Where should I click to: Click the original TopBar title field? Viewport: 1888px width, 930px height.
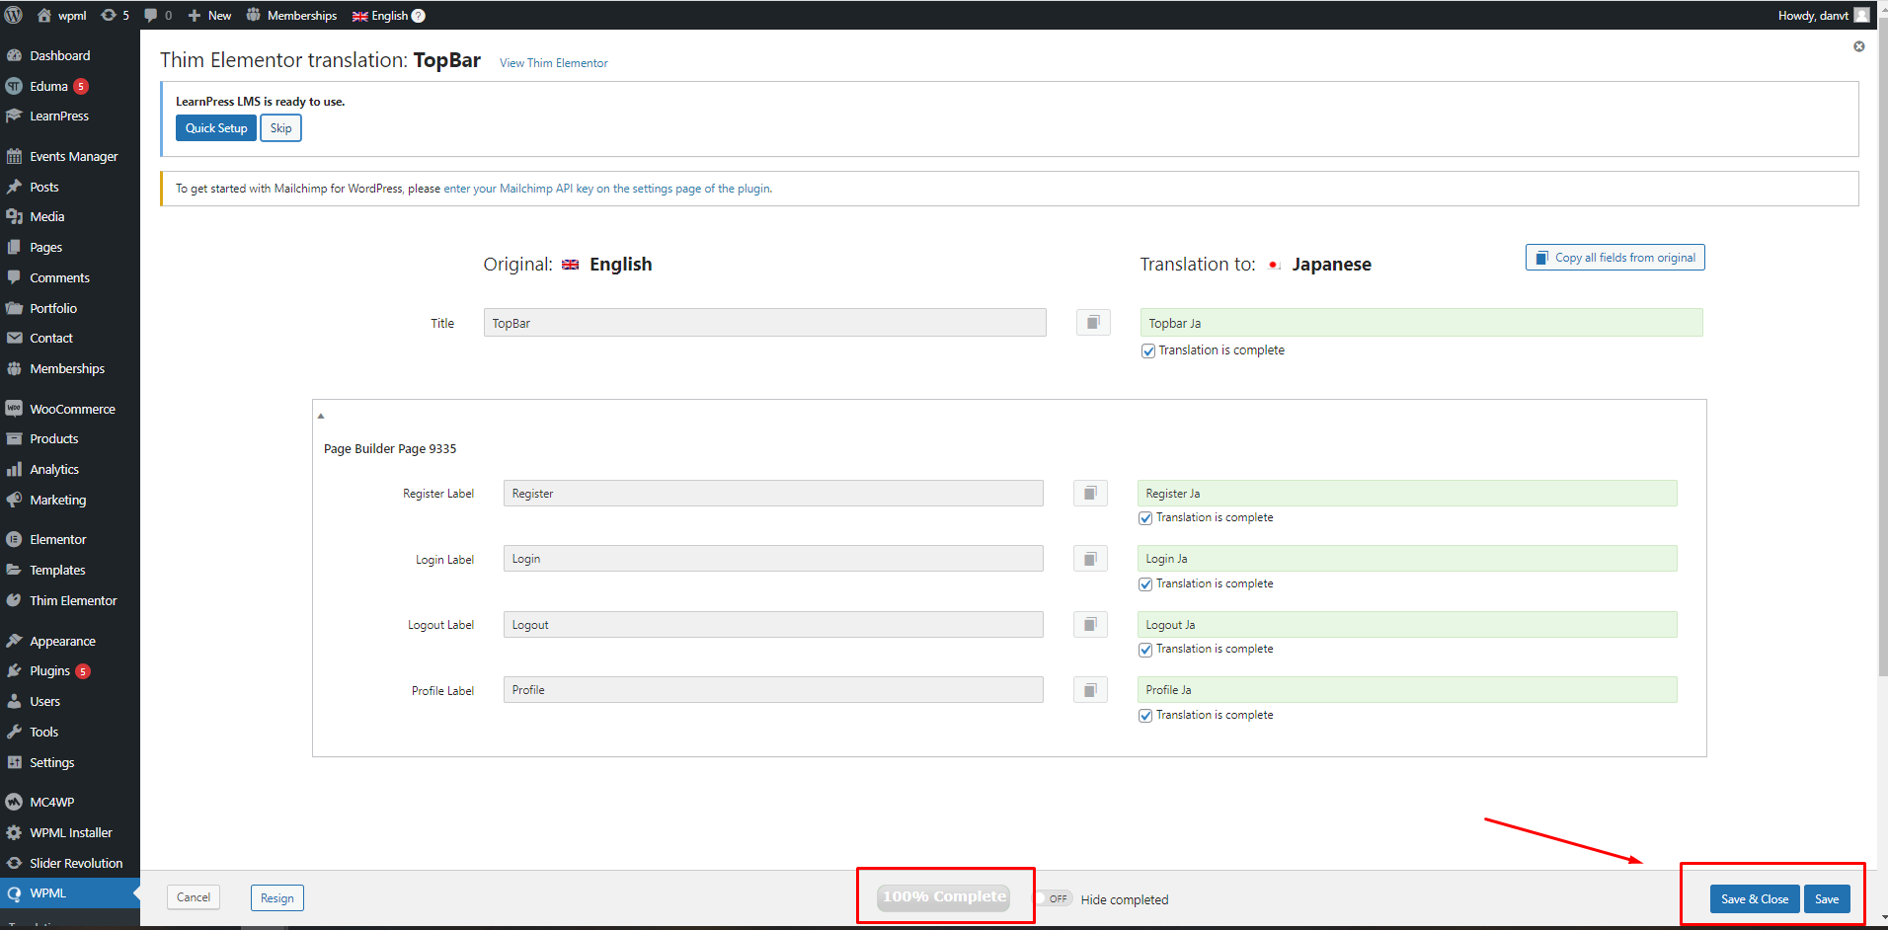click(x=765, y=323)
